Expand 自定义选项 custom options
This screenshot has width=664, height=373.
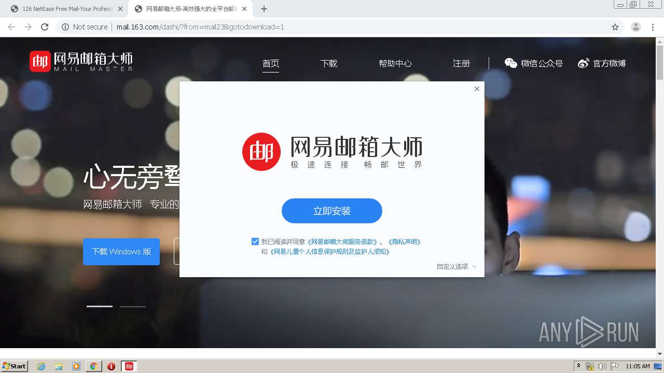tap(457, 266)
